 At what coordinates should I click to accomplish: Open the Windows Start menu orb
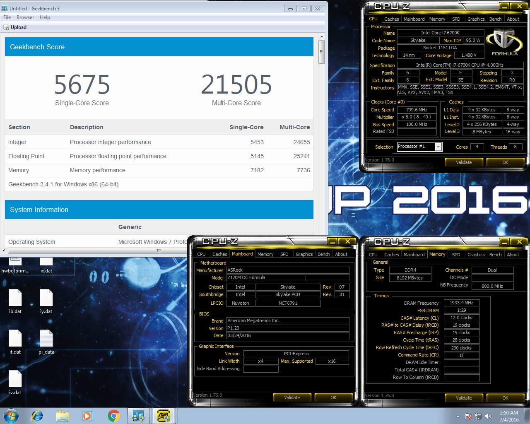pyautogui.click(x=11, y=416)
